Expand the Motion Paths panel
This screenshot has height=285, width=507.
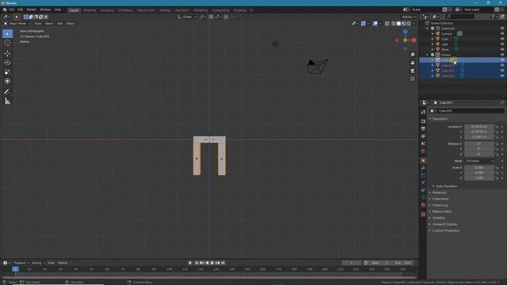coord(442,211)
